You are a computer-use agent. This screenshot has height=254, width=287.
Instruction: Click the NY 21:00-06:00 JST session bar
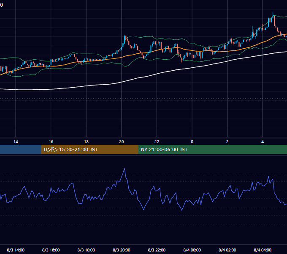click(x=212, y=149)
